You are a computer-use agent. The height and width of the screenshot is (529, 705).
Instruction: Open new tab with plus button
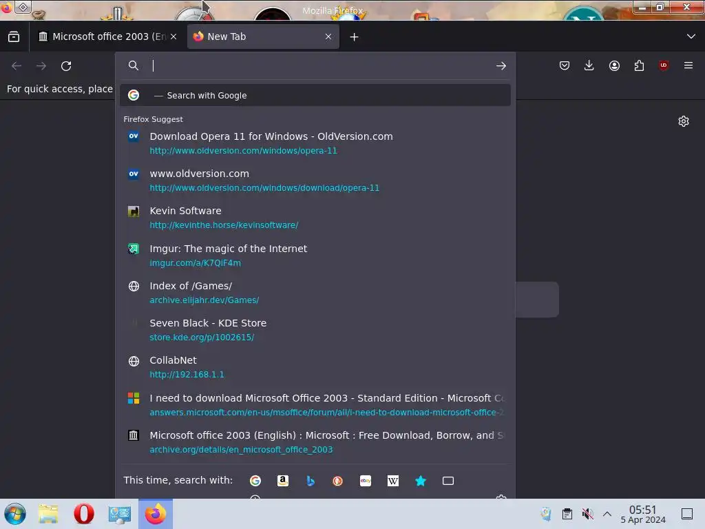(355, 37)
